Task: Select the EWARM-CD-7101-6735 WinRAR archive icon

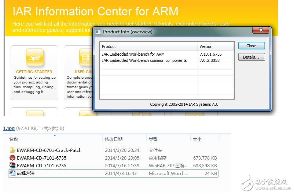Action: (x=12, y=165)
